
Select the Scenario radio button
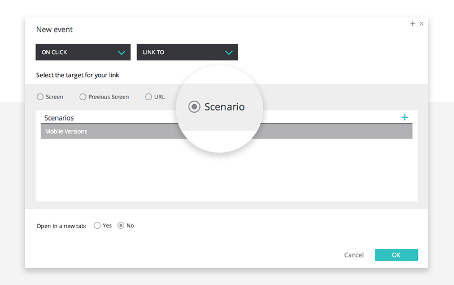click(x=194, y=107)
